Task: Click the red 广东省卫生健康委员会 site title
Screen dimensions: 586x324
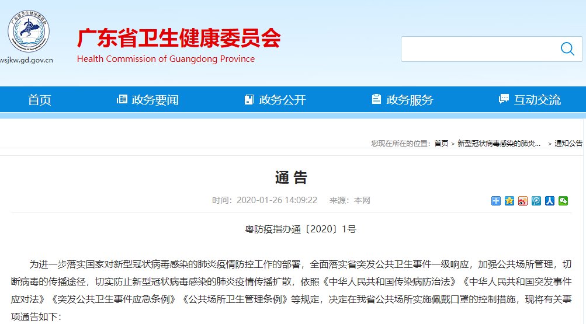Action: [179, 39]
